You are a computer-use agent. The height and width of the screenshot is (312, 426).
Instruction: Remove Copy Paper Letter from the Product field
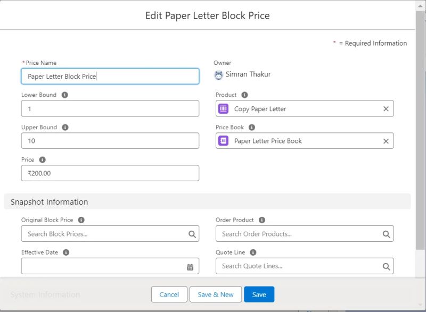click(x=386, y=108)
